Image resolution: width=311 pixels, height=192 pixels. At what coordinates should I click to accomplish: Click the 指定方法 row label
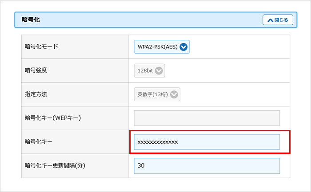click(36, 94)
